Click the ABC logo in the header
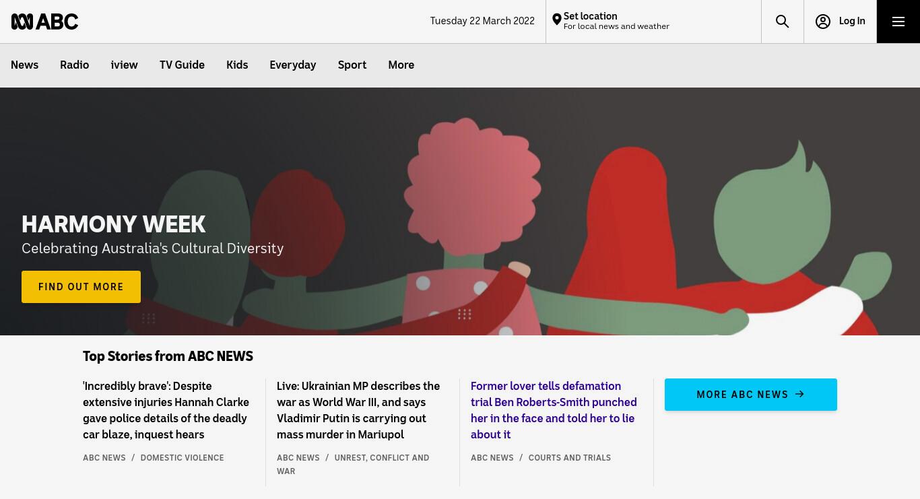The image size is (920, 499). click(44, 22)
